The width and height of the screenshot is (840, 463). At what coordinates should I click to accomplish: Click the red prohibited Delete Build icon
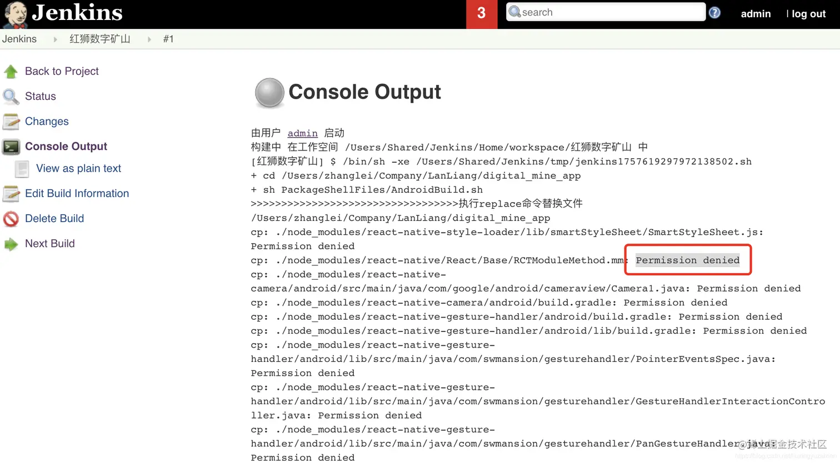(11, 219)
